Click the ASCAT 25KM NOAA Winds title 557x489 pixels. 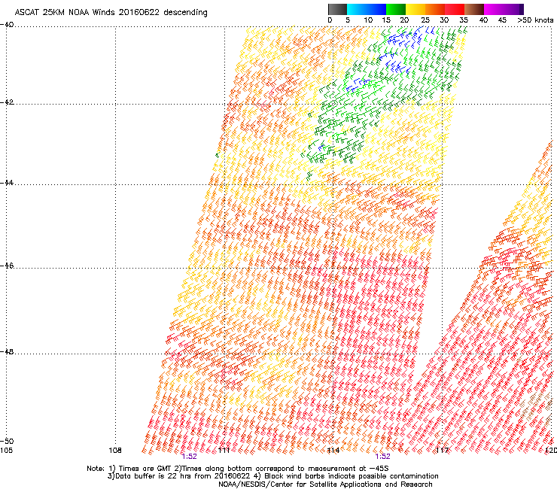click(x=111, y=13)
